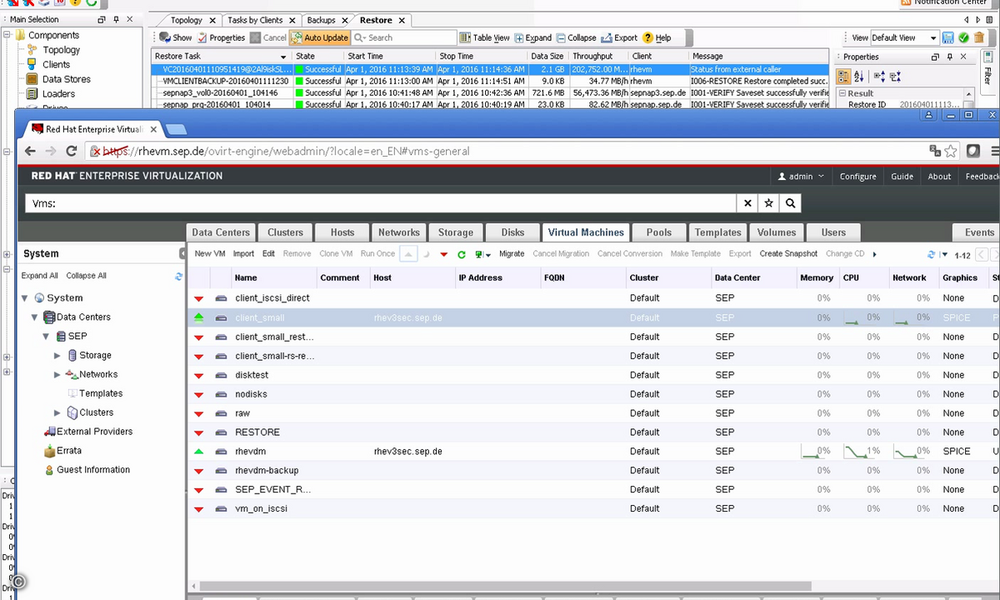Click the Restore toolbar Search field
Image resolution: width=1000 pixels, height=600 pixels.
[403, 37]
